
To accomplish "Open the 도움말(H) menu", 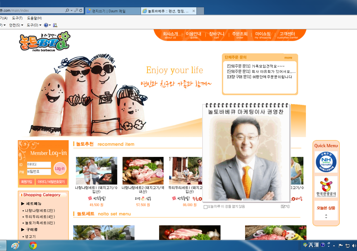I will click(x=34, y=18).
